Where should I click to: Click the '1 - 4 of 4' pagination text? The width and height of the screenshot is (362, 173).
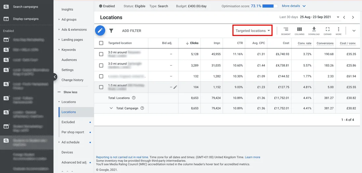(x=348, y=120)
